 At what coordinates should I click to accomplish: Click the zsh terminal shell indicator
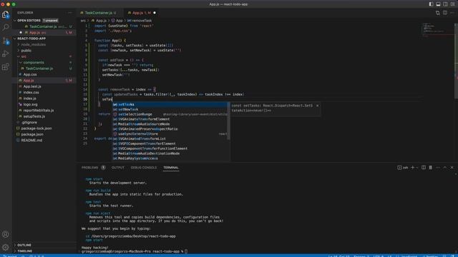pyautogui.click(x=402, y=168)
